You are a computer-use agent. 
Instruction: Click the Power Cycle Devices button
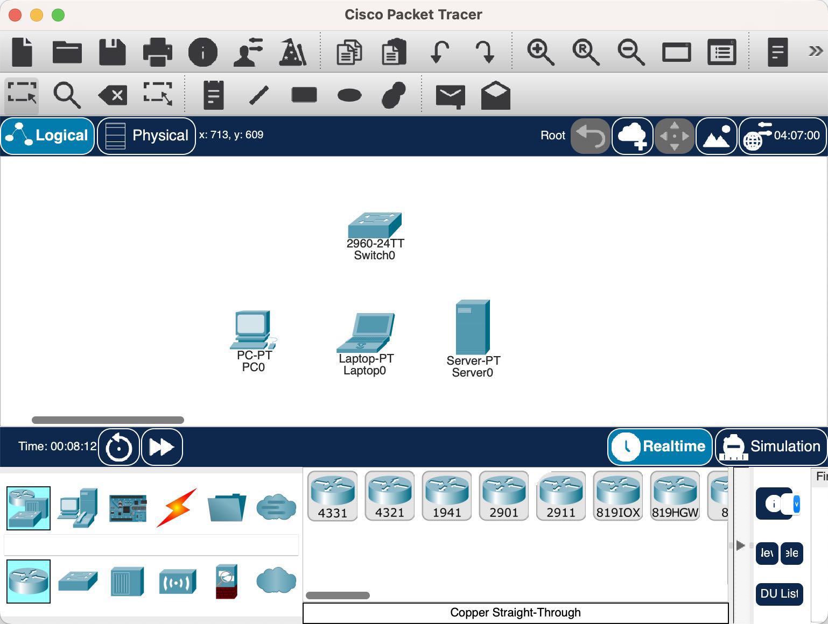pyautogui.click(x=119, y=447)
